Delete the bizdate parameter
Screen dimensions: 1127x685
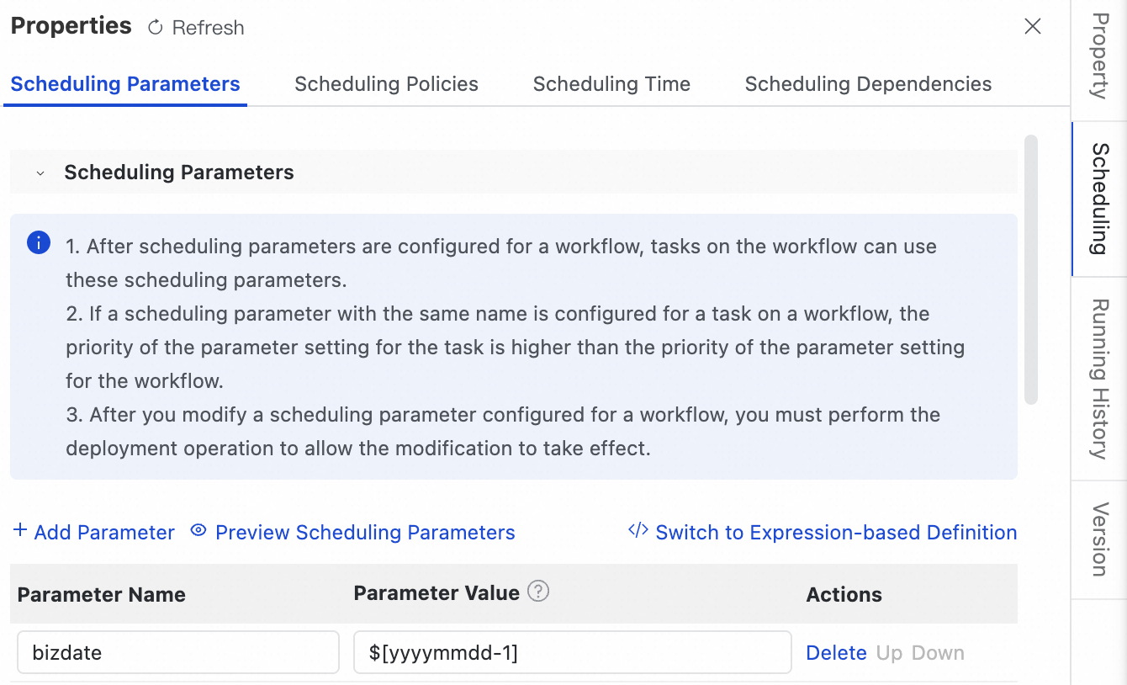click(x=836, y=653)
